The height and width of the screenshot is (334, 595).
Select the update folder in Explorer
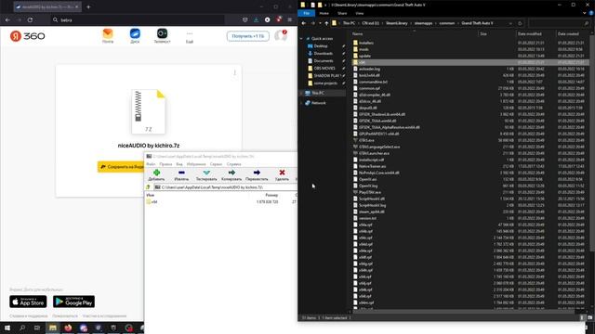click(364, 56)
